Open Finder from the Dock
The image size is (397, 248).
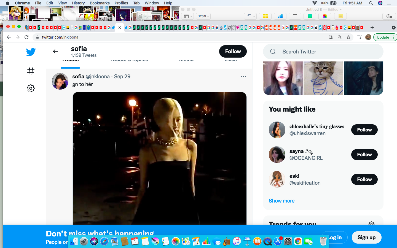point(74,241)
